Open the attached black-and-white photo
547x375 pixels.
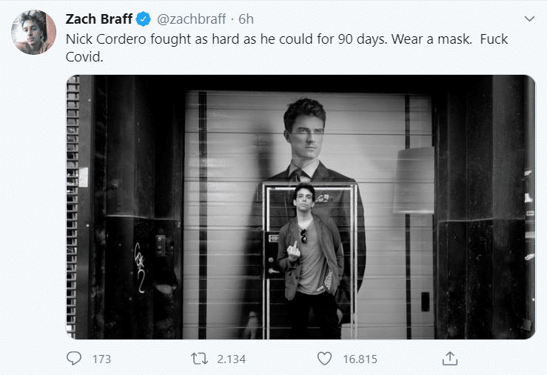point(300,207)
